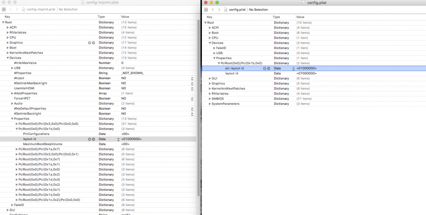This screenshot has width=426, height=215.
Task: Click config.plist path item in jump bar
Action: click(237, 9)
